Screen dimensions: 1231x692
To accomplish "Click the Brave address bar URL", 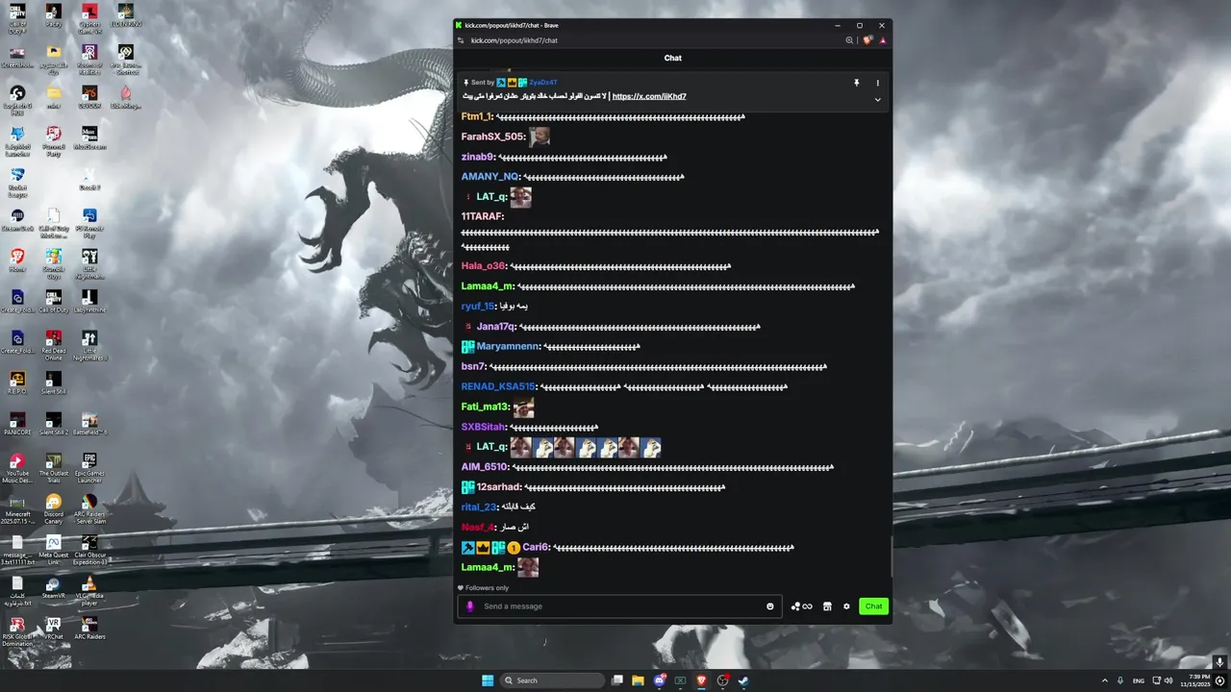I will [x=515, y=40].
